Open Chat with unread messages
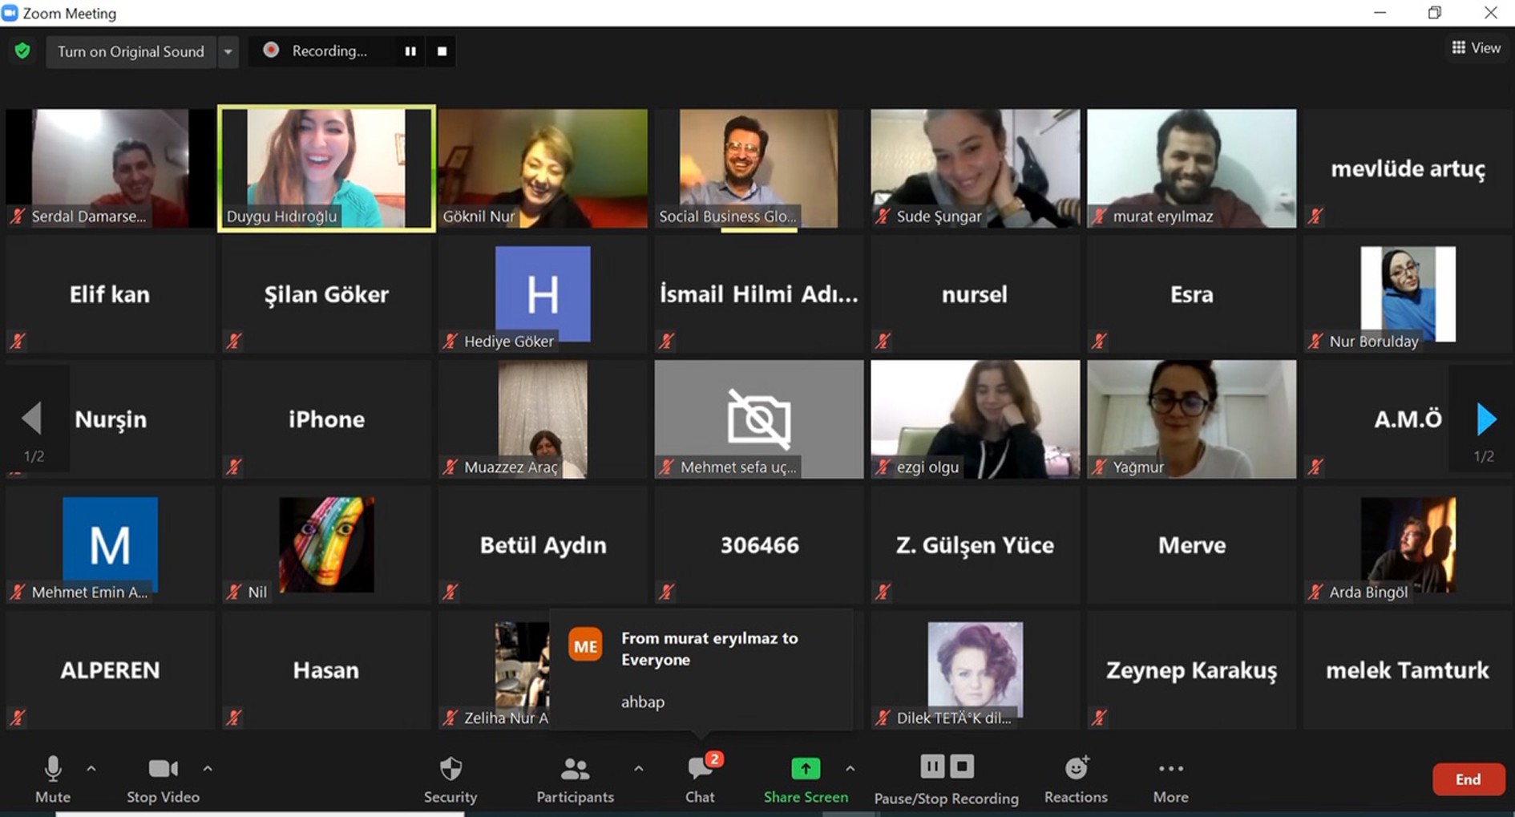Screen dimensions: 1515x817 701,779
